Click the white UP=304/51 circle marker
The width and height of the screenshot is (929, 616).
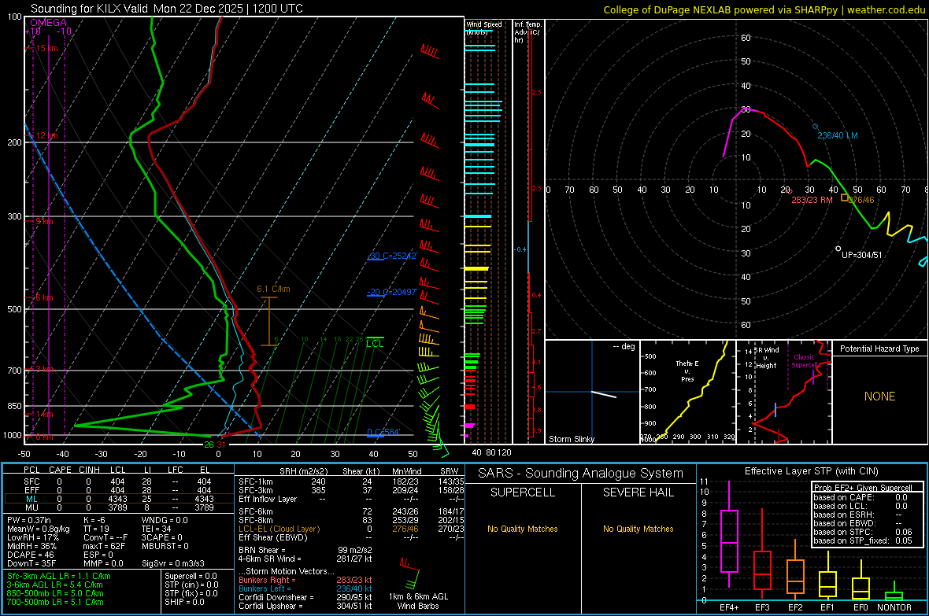tap(838, 249)
